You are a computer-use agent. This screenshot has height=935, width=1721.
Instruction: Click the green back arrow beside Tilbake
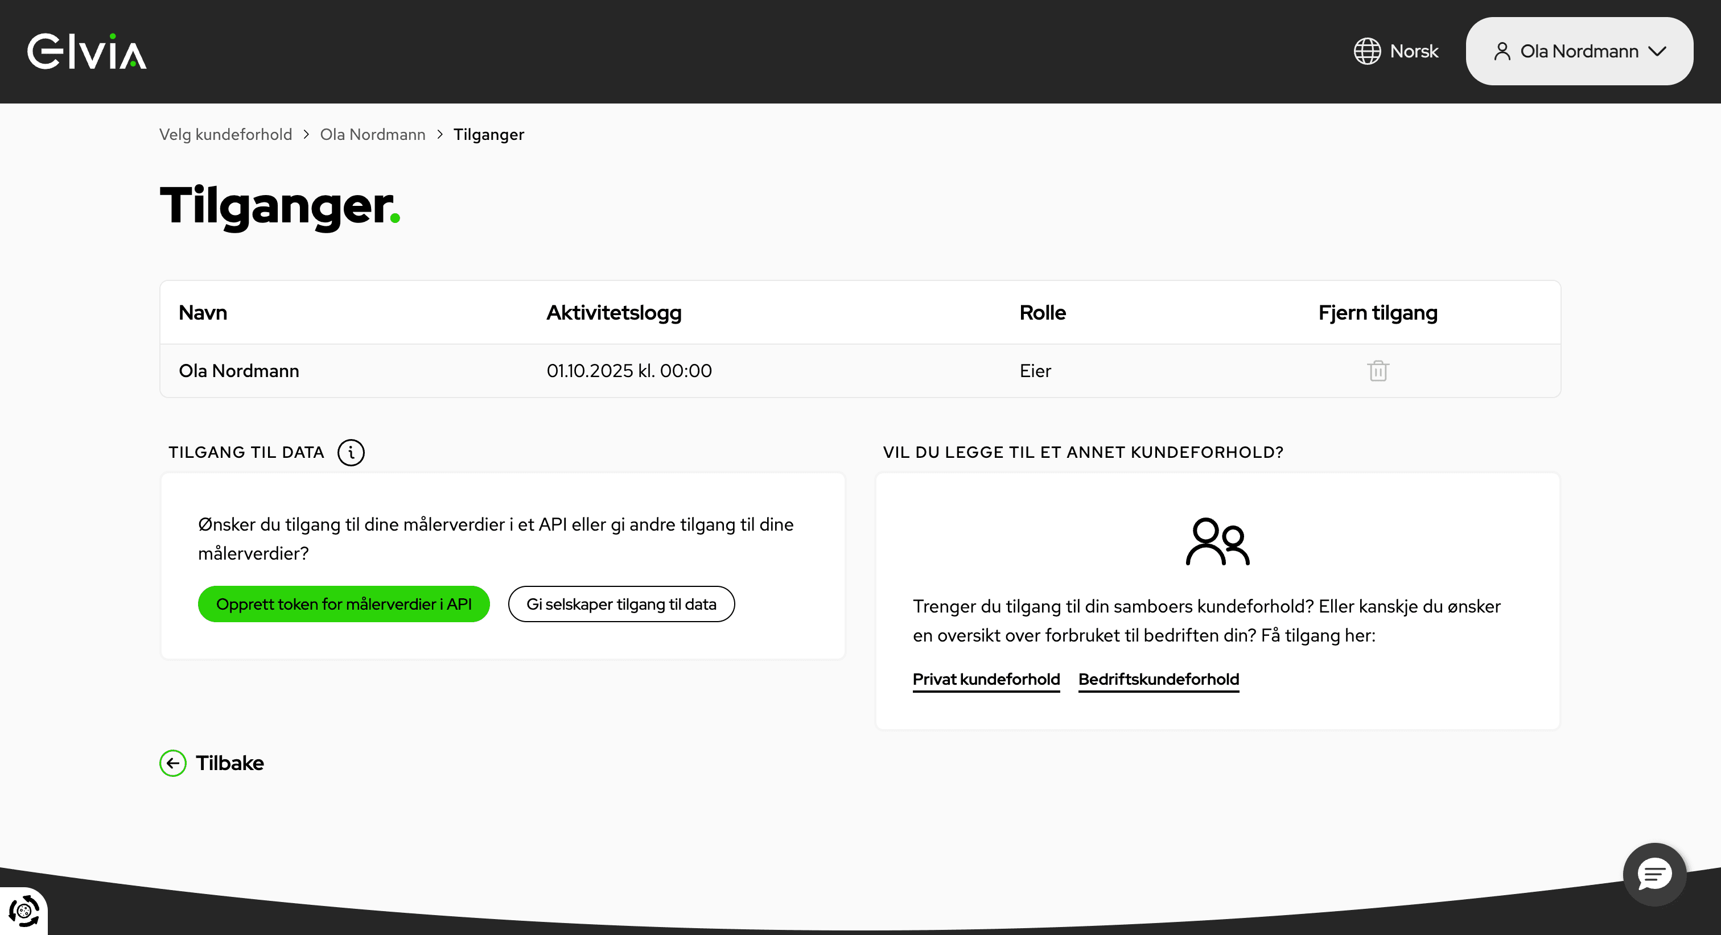172,763
